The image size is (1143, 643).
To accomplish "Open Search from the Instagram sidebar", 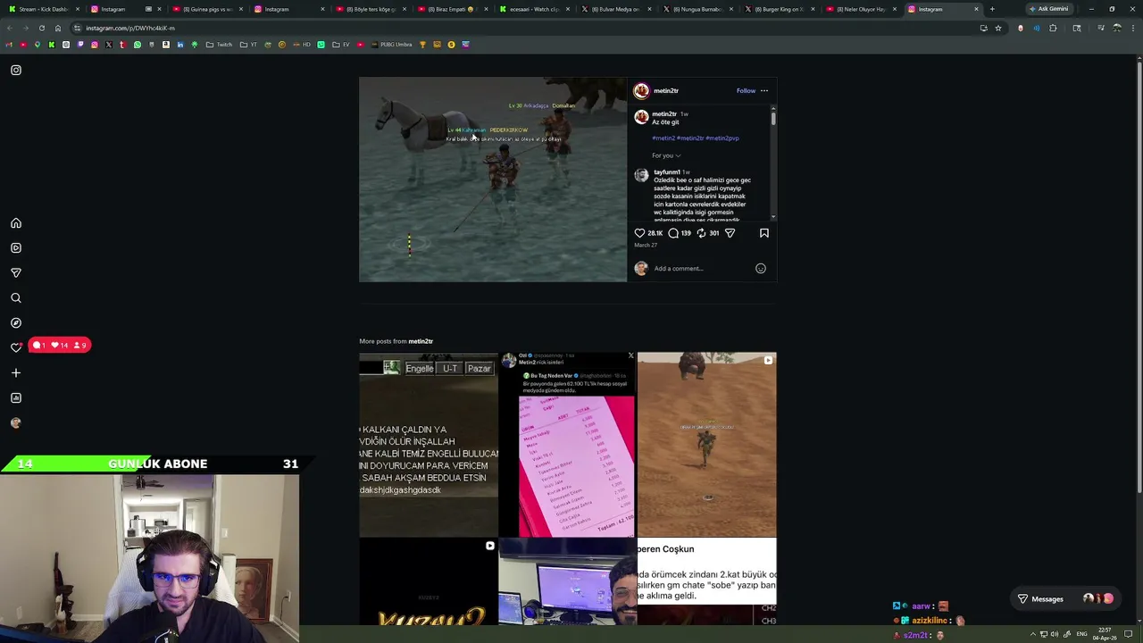I will click(x=16, y=298).
